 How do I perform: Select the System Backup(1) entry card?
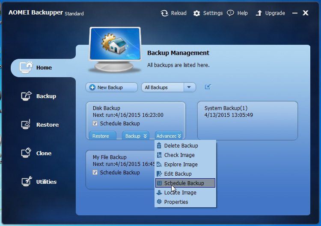tap(247, 120)
